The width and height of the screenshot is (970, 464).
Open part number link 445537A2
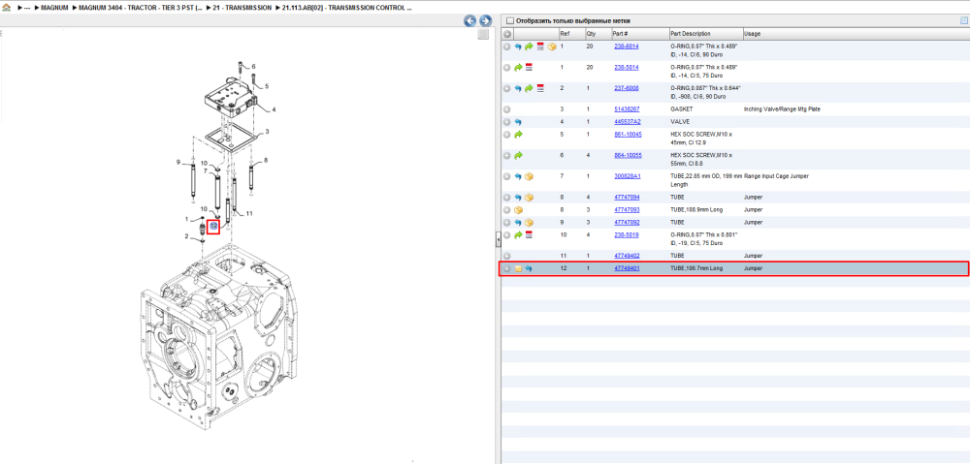point(628,122)
